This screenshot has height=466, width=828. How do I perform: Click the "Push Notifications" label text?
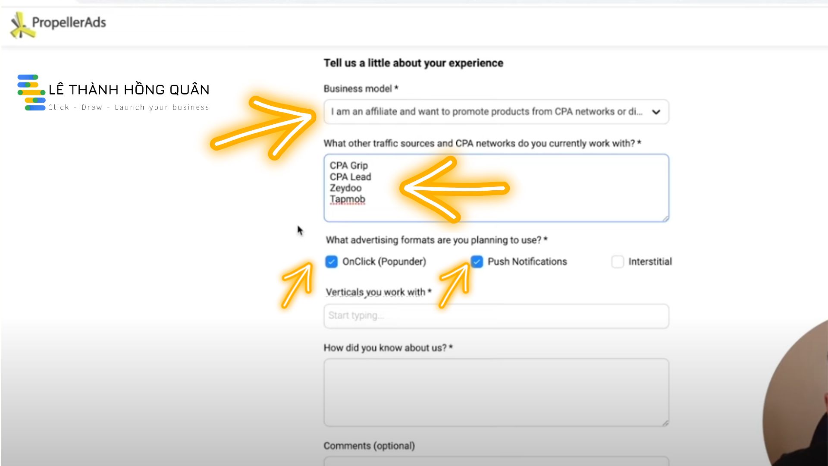coord(527,261)
